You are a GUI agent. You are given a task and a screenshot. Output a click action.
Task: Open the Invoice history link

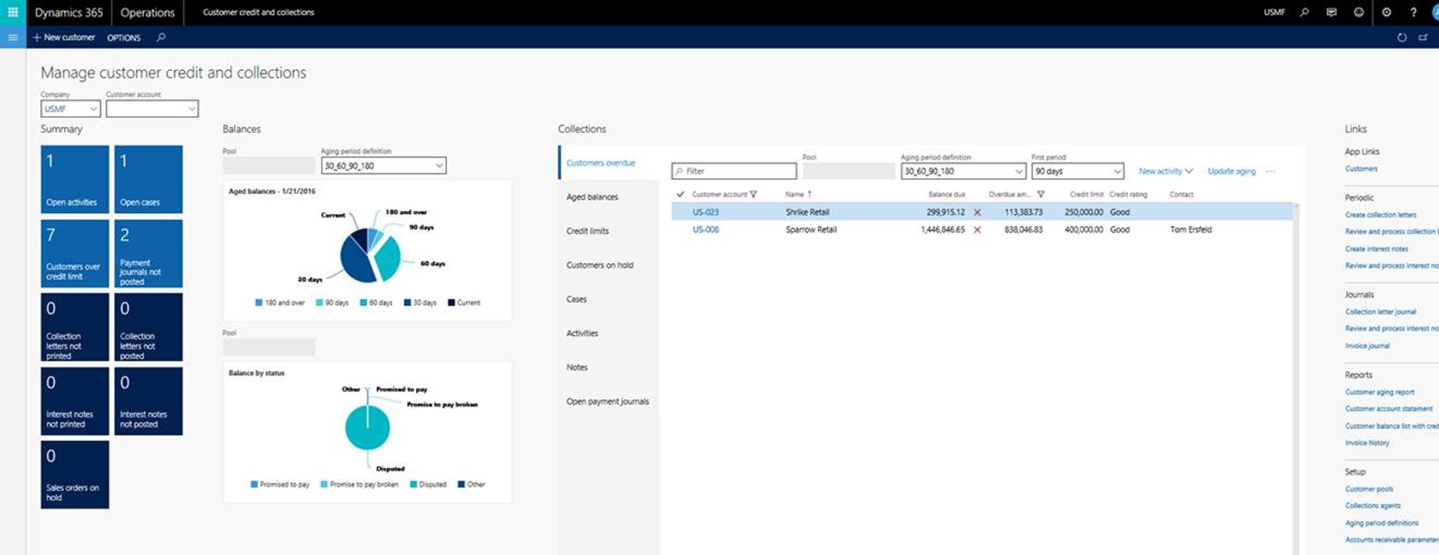click(1367, 443)
